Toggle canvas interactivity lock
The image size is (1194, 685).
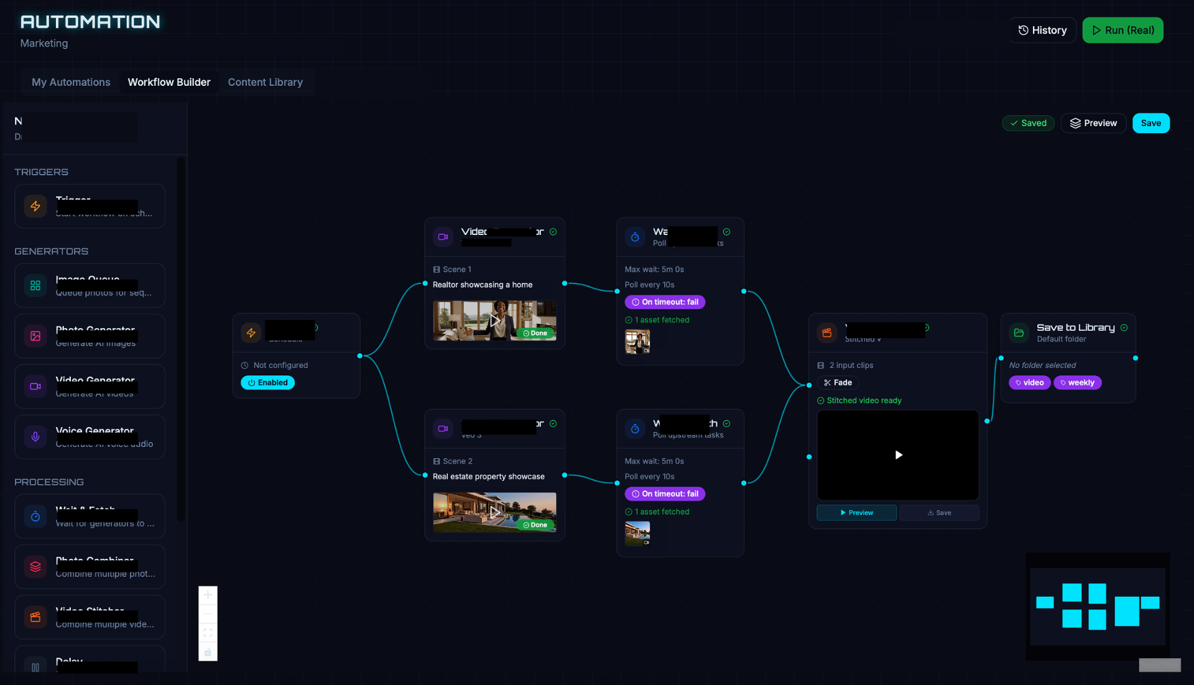click(x=208, y=652)
